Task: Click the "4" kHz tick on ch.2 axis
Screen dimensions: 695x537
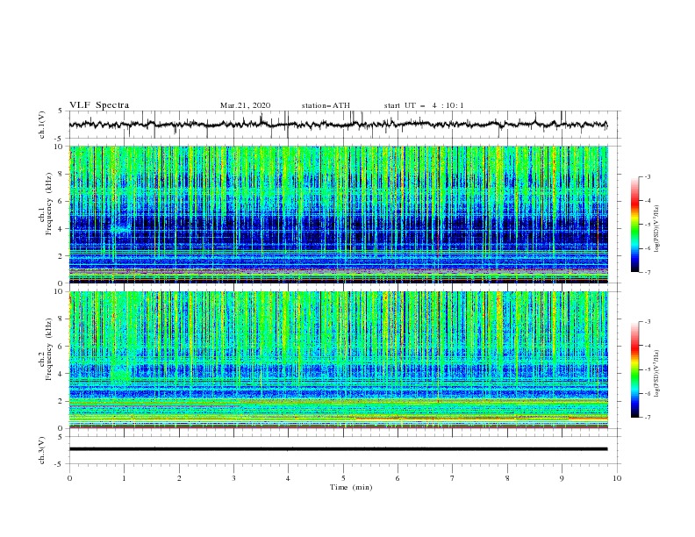Action: click(x=62, y=374)
